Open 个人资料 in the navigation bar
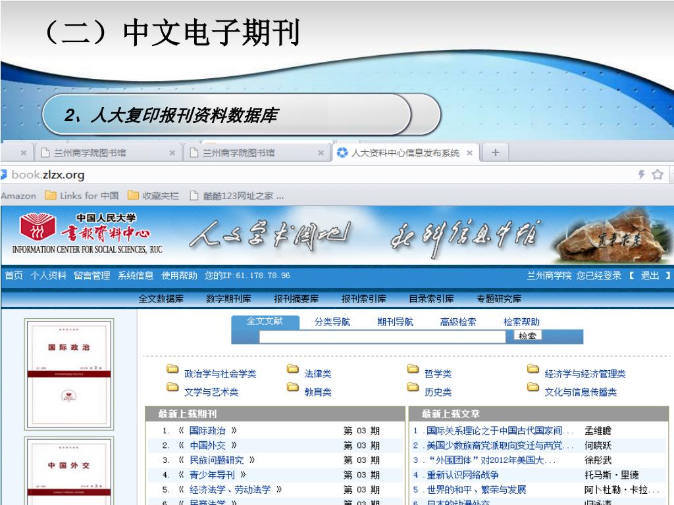674x505 pixels. click(48, 276)
